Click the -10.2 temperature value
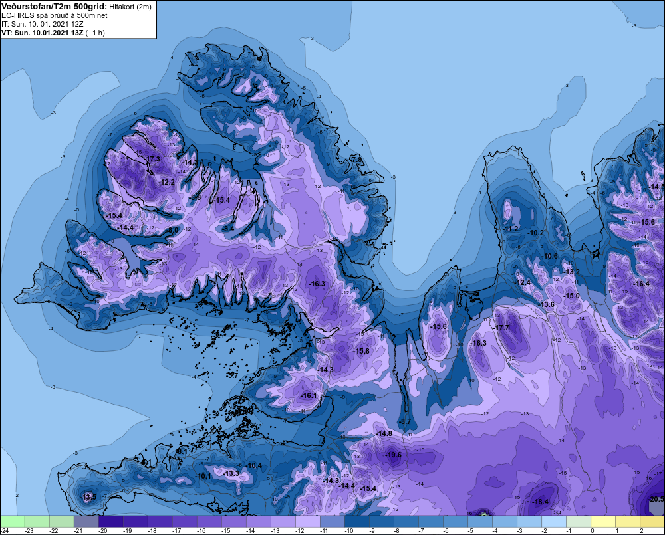Image resolution: width=665 pixels, height=535 pixels. [x=535, y=233]
